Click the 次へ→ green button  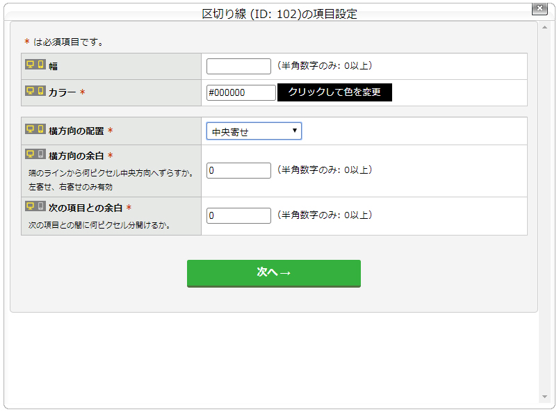(x=274, y=273)
